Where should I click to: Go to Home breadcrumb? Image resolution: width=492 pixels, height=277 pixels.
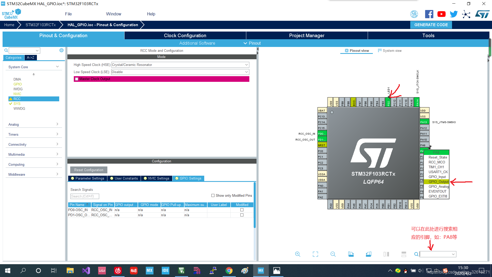point(9,25)
